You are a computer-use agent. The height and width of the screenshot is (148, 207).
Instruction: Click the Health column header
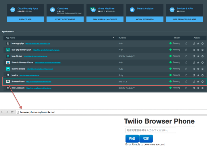tap(177, 38)
